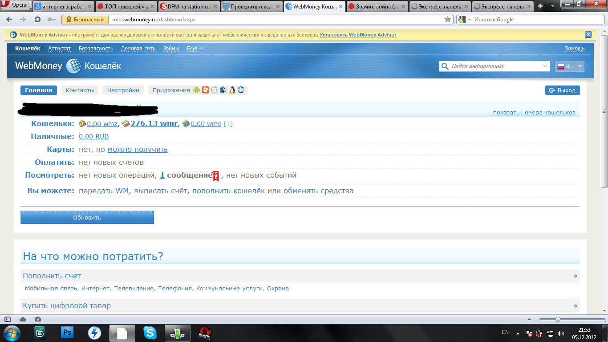Click the EN language indicator in tray
This screenshot has width=608, height=342.
(x=505, y=332)
